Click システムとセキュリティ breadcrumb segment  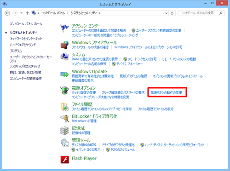(x=84, y=13)
